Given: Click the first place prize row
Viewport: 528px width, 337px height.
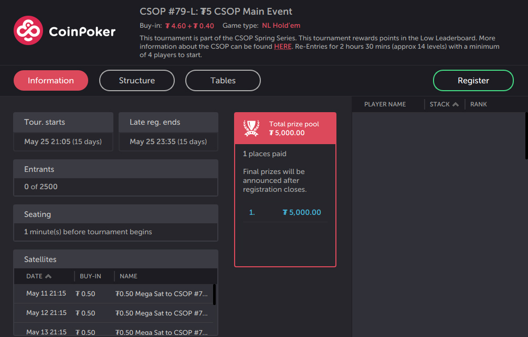Looking at the screenshot, I should (x=285, y=213).
